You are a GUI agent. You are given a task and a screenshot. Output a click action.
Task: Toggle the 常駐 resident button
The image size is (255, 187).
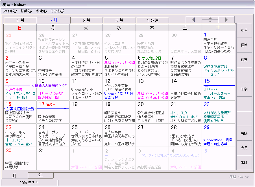(244, 163)
